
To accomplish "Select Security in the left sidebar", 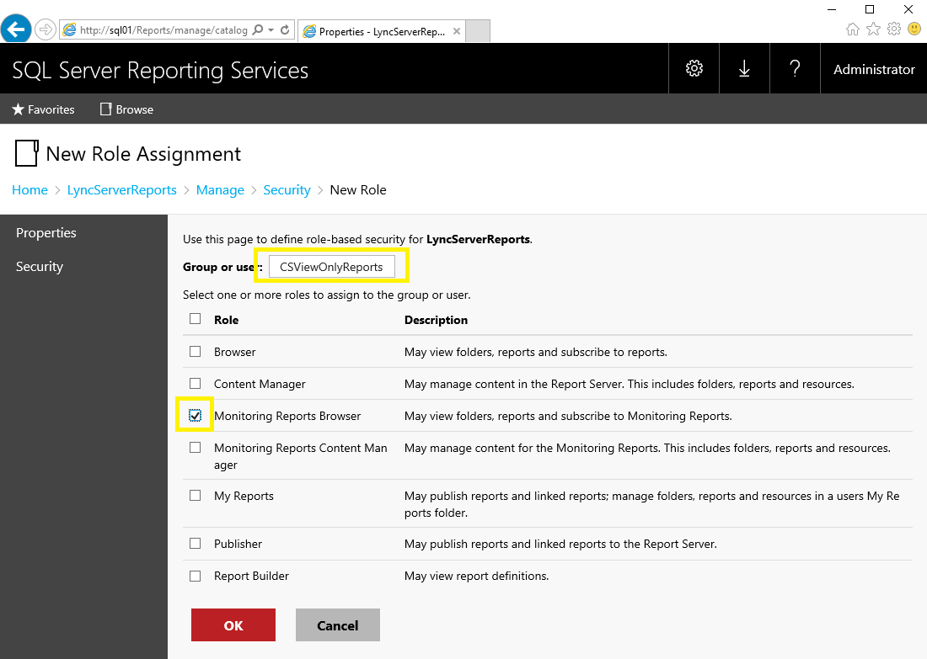I will coord(39,266).
